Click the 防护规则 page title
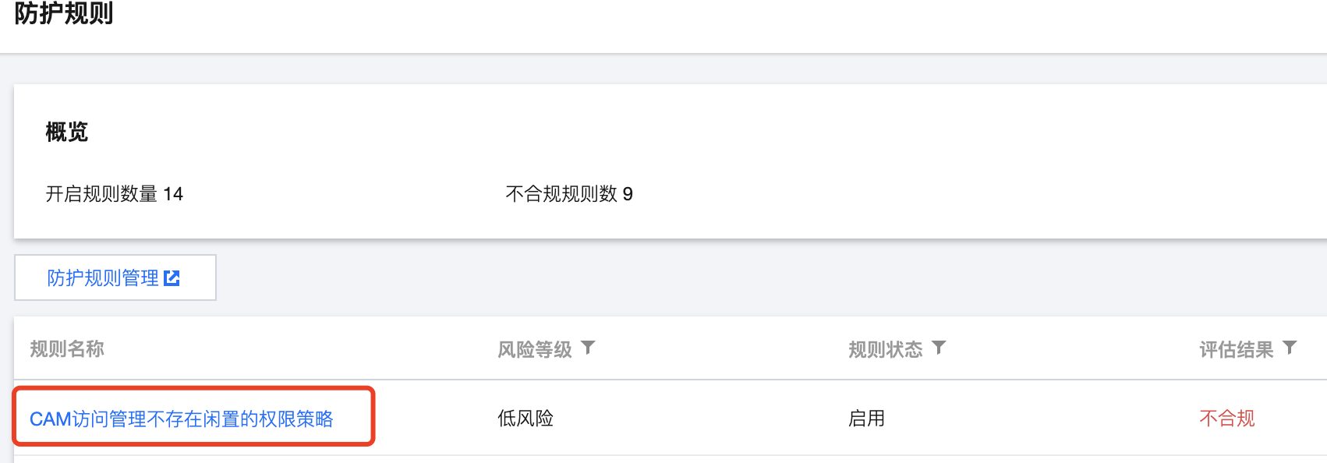The width and height of the screenshot is (1327, 463). pyautogui.click(x=64, y=14)
